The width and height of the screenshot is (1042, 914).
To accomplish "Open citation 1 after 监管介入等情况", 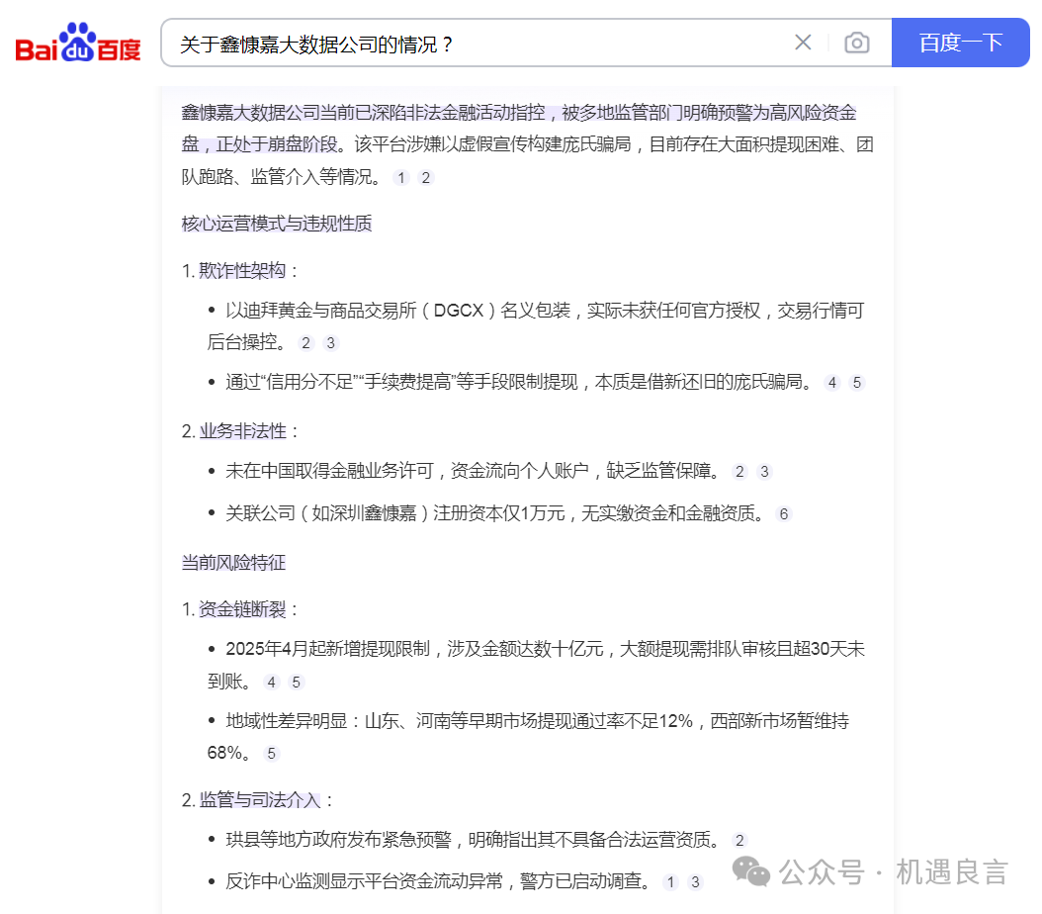I will tap(401, 177).
